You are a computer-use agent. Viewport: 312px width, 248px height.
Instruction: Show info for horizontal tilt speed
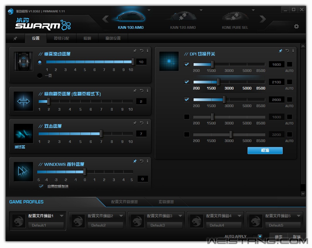(x=147, y=90)
